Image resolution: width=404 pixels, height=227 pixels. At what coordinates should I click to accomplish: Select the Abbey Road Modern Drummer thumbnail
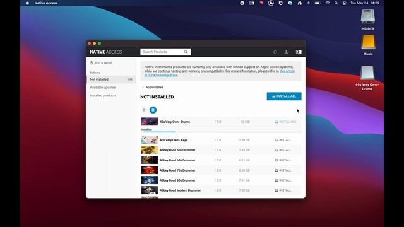[150, 190]
